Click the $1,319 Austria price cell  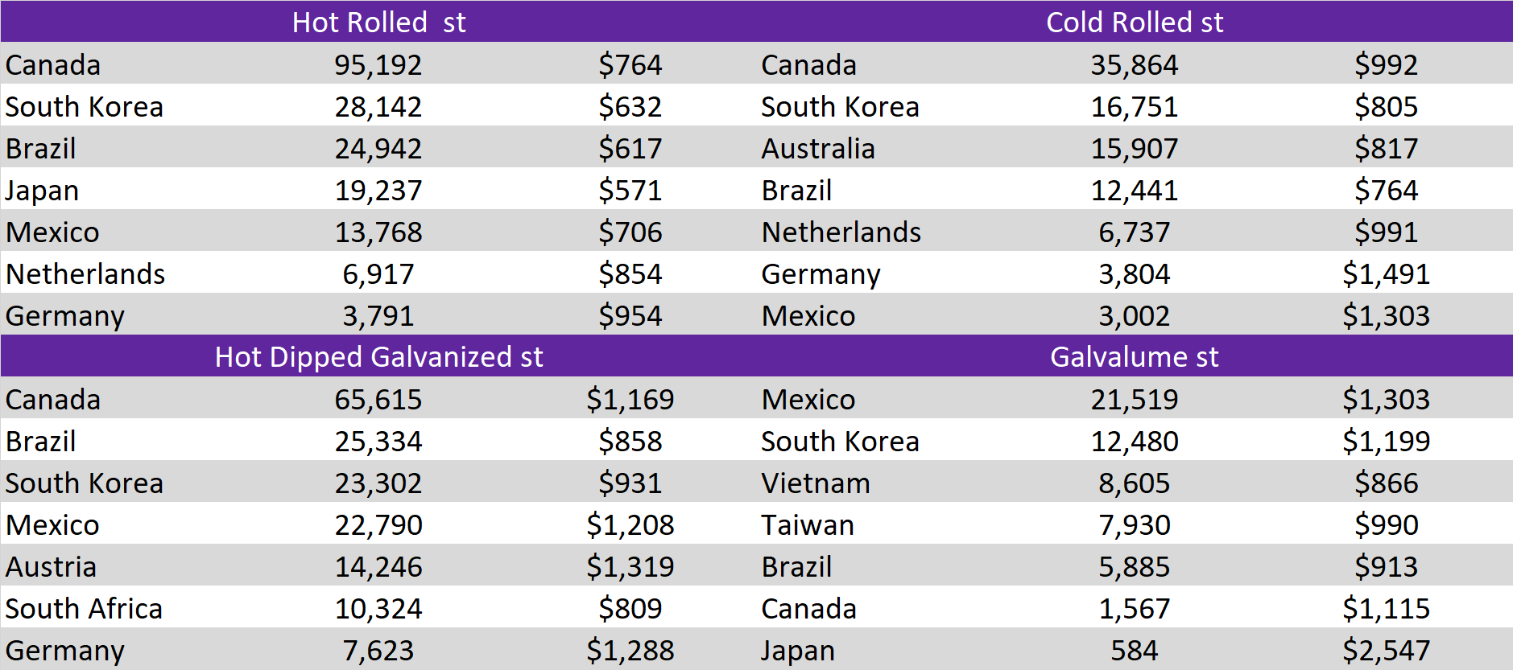tap(630, 566)
